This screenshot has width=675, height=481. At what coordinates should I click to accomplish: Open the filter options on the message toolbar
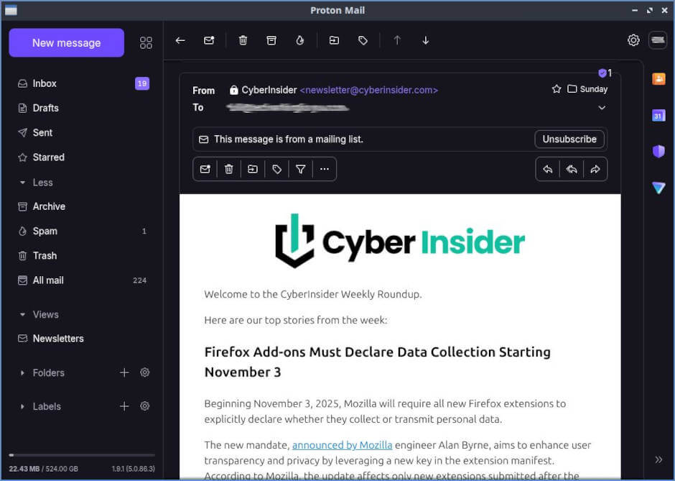tap(301, 169)
